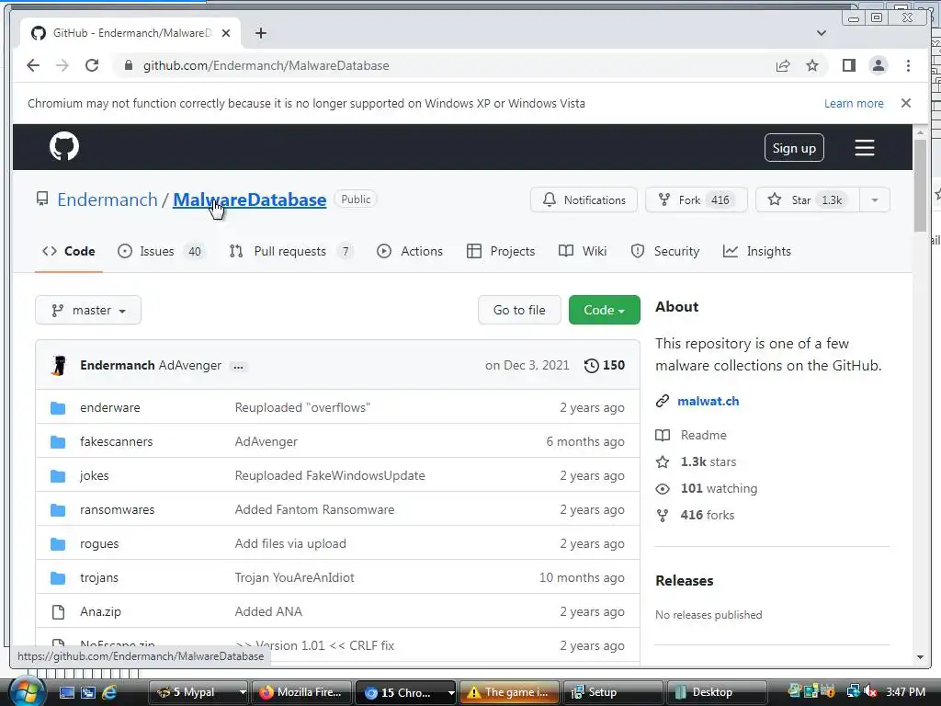Click the folder icon next to enderware
This screenshot has height=706, width=941.
58,407
